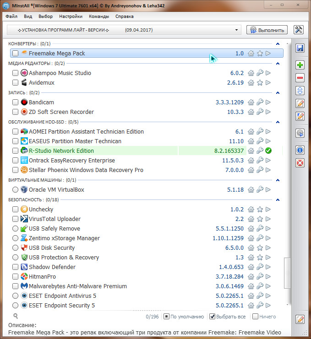Toggle the 'По умолчанию' option
Viewport: 311px width, 339px height.
[166, 317]
